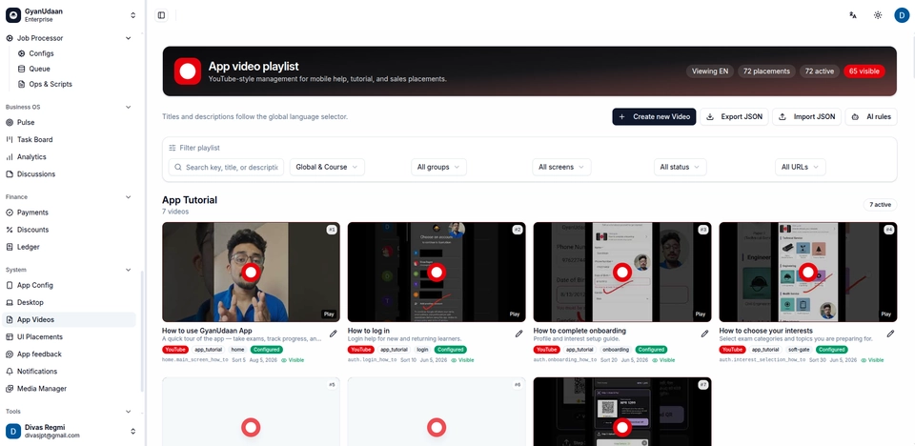Screen dimensions: 915x446
Task: Open the All screens dropdown
Action: pos(561,167)
